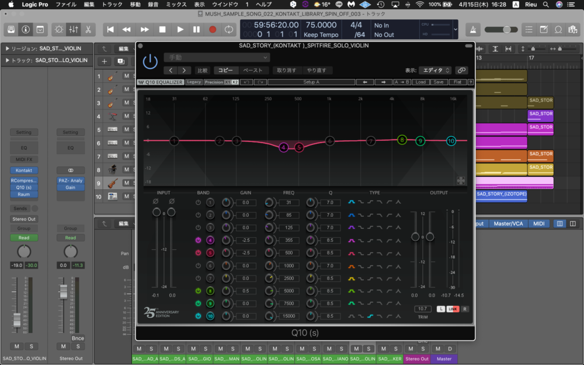Open the 表示 エディタ view dropdown
This screenshot has width=584, height=365.
(x=434, y=70)
